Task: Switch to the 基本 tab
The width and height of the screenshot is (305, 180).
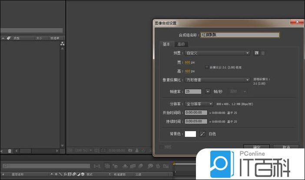Action: (166, 44)
